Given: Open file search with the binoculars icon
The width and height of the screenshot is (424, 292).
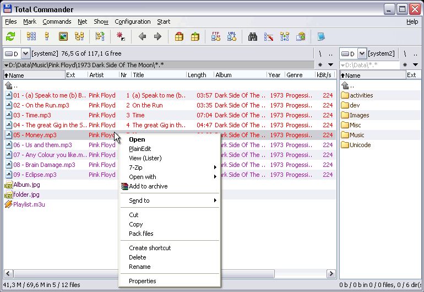Looking at the screenshot, I should [253, 37].
